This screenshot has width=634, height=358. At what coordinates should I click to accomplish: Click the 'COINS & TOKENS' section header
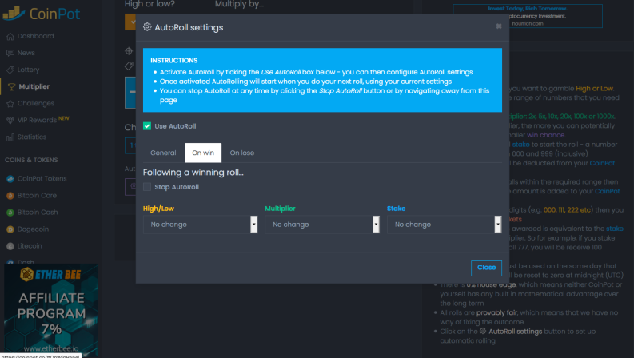click(31, 160)
